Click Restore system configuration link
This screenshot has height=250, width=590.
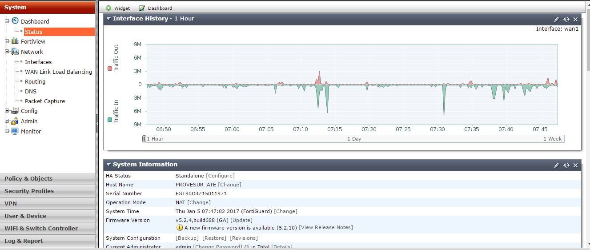[x=214, y=238]
